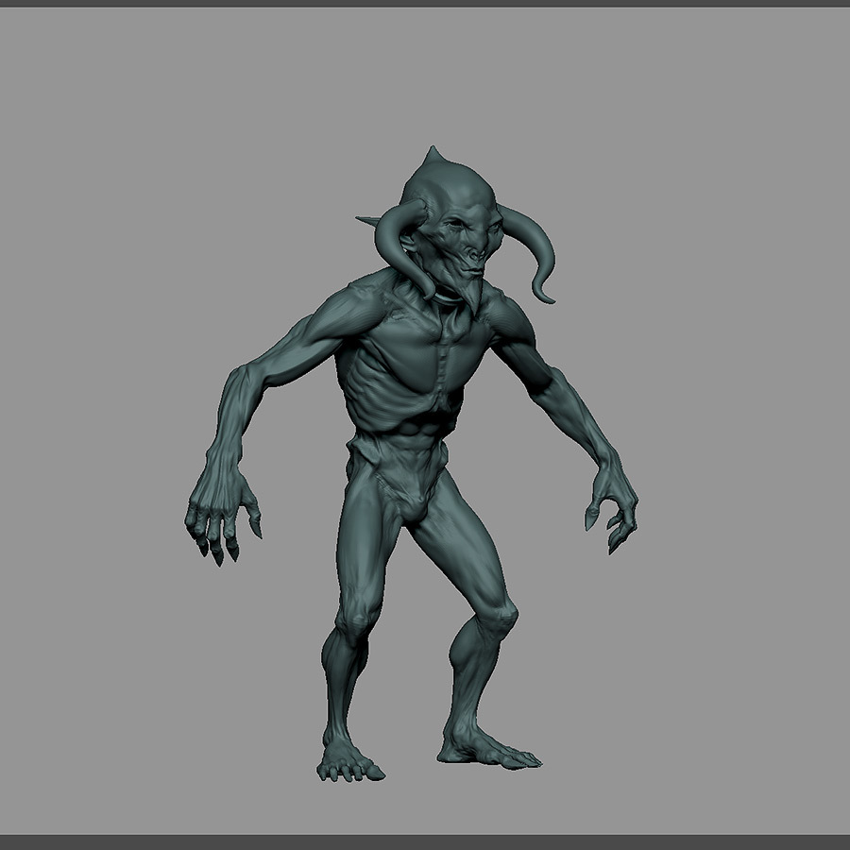Click the spike on top of the creature's head
The image size is (850, 850).
pyautogui.click(x=432, y=155)
